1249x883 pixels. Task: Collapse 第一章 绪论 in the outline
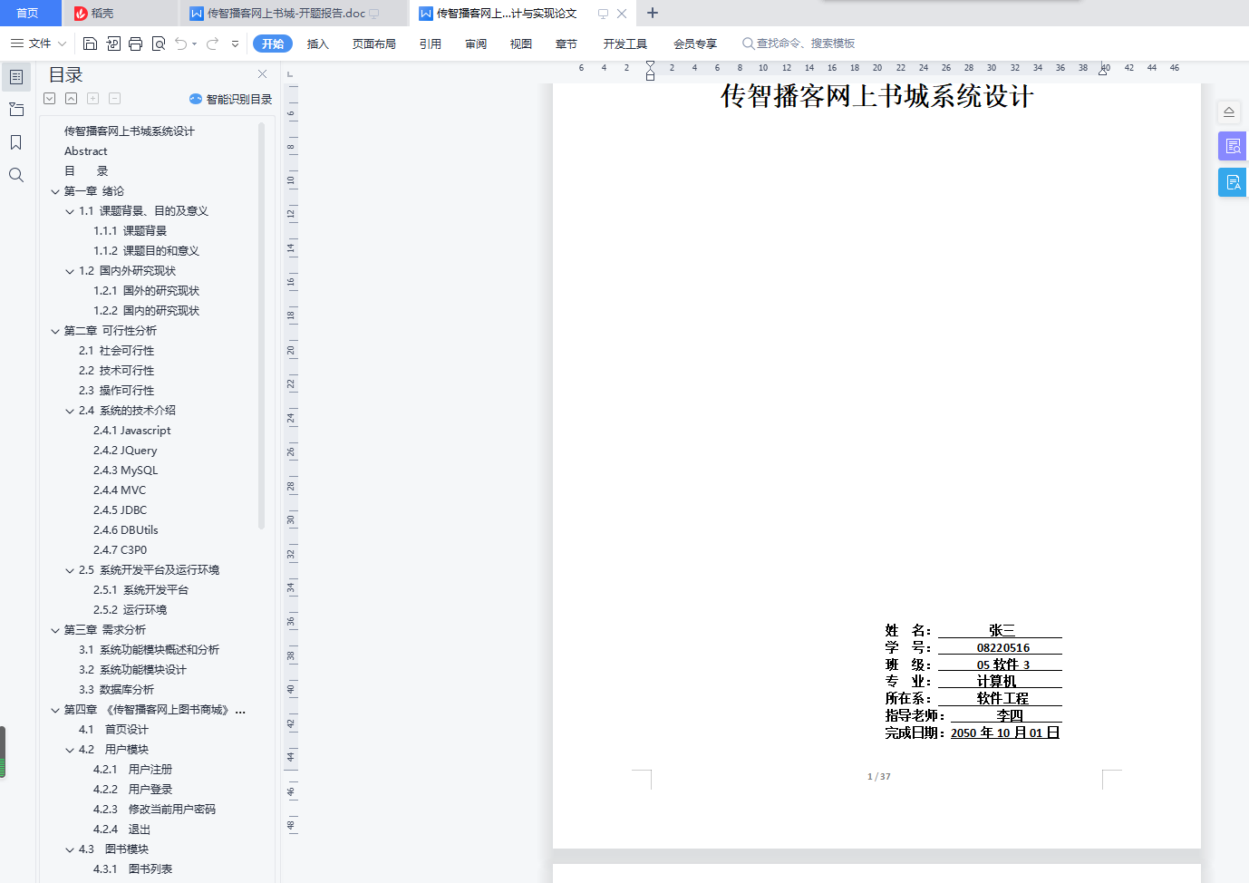click(55, 191)
